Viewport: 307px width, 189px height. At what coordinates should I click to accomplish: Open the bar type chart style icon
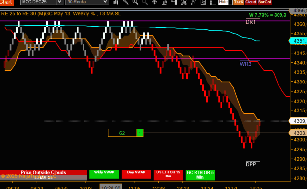pyautogui.click(x=116, y=2)
